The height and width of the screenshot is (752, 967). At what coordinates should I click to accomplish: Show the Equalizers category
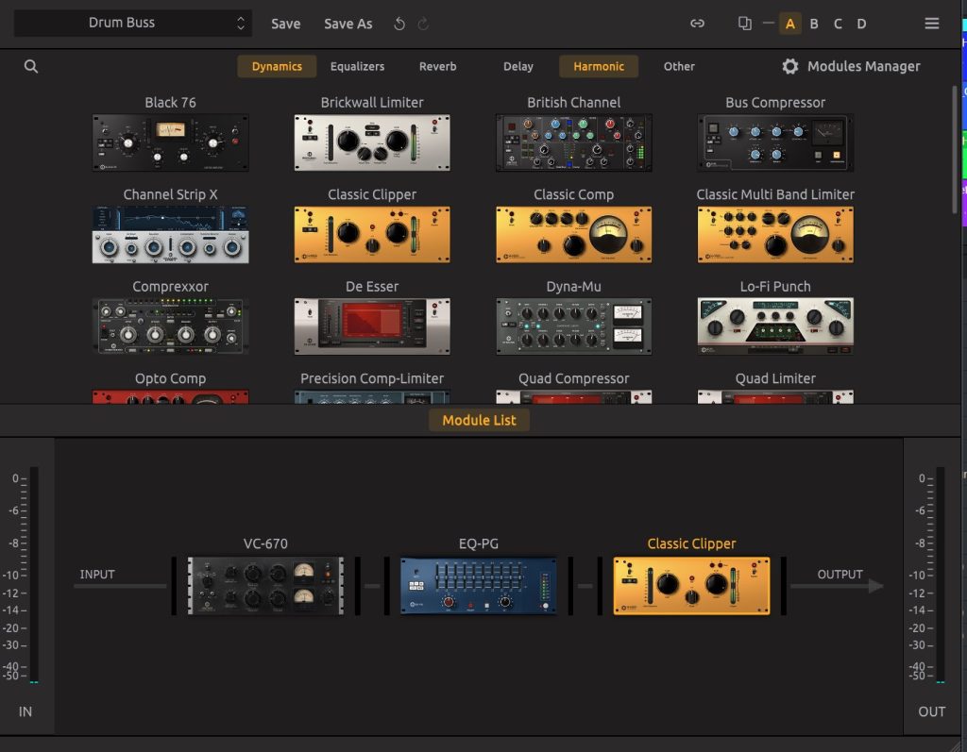coord(357,67)
